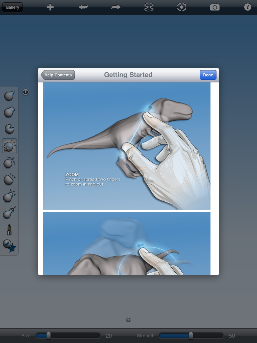Click the Strength slider handle
This screenshot has width=257, height=343.
coord(191,336)
